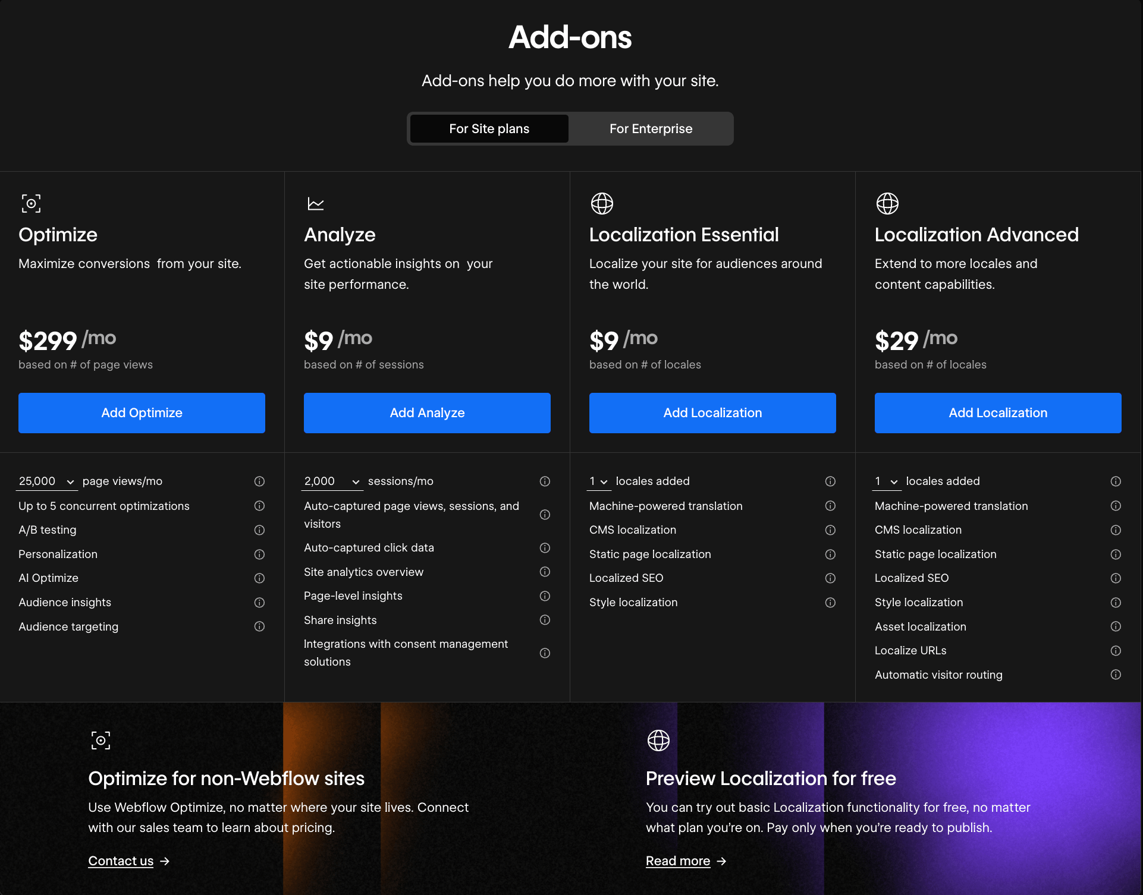Click info icon next to A/B testing

259,530
